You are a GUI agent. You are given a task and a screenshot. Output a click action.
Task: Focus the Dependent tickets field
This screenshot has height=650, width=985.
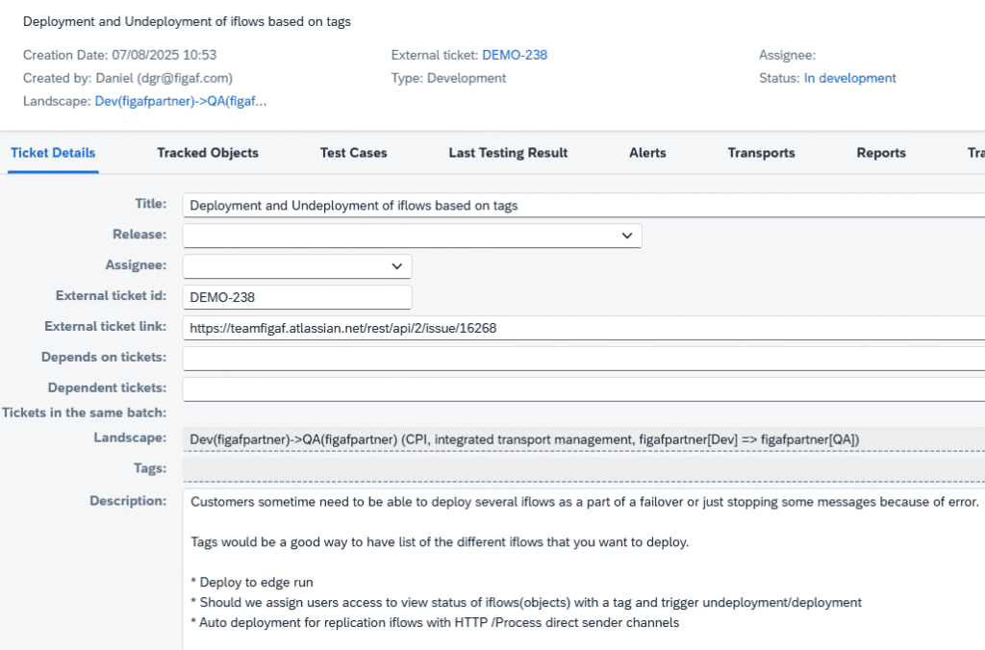click(584, 389)
